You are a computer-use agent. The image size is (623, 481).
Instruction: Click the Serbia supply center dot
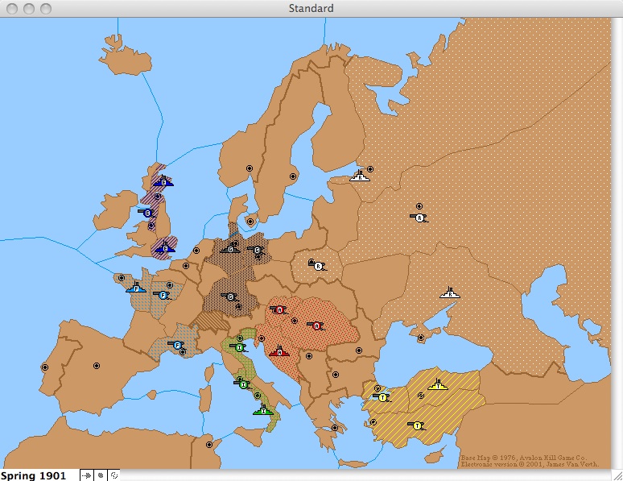click(309, 356)
